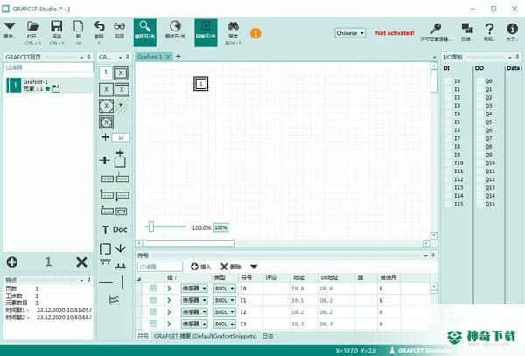Expand the I0 symbol row chevron
The image size is (525, 356).
pos(169,289)
